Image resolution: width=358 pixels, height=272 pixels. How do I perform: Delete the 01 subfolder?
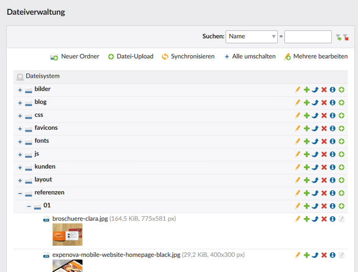[324, 206]
